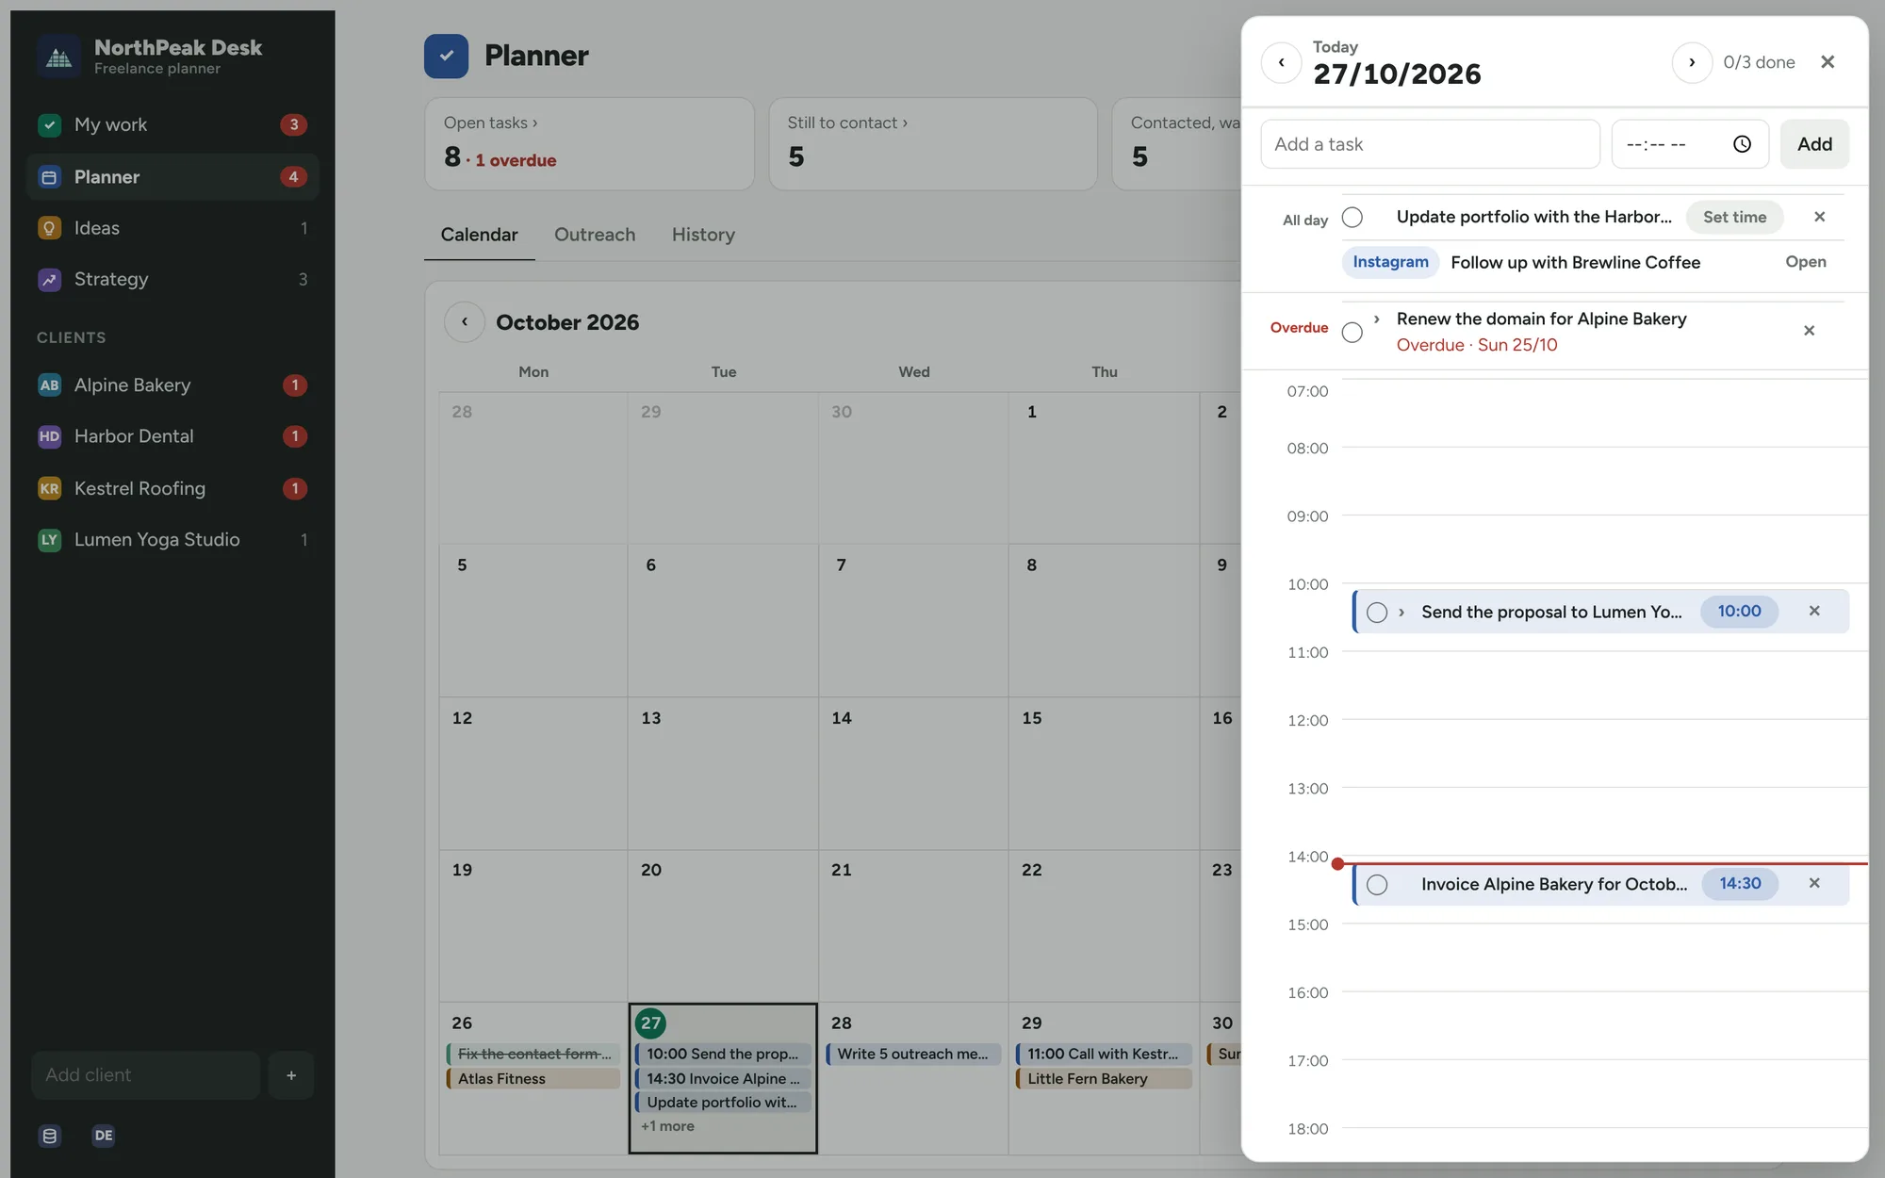
Task: Close the Today day panel
Action: point(1828,62)
